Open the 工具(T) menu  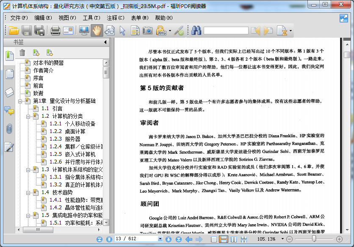click(91, 18)
